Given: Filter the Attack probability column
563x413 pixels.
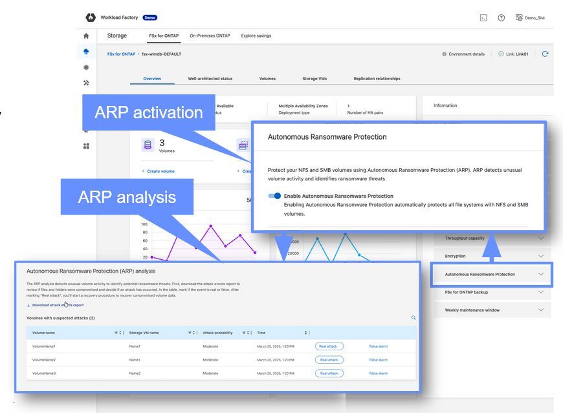Looking at the screenshot, I should pyautogui.click(x=244, y=333).
